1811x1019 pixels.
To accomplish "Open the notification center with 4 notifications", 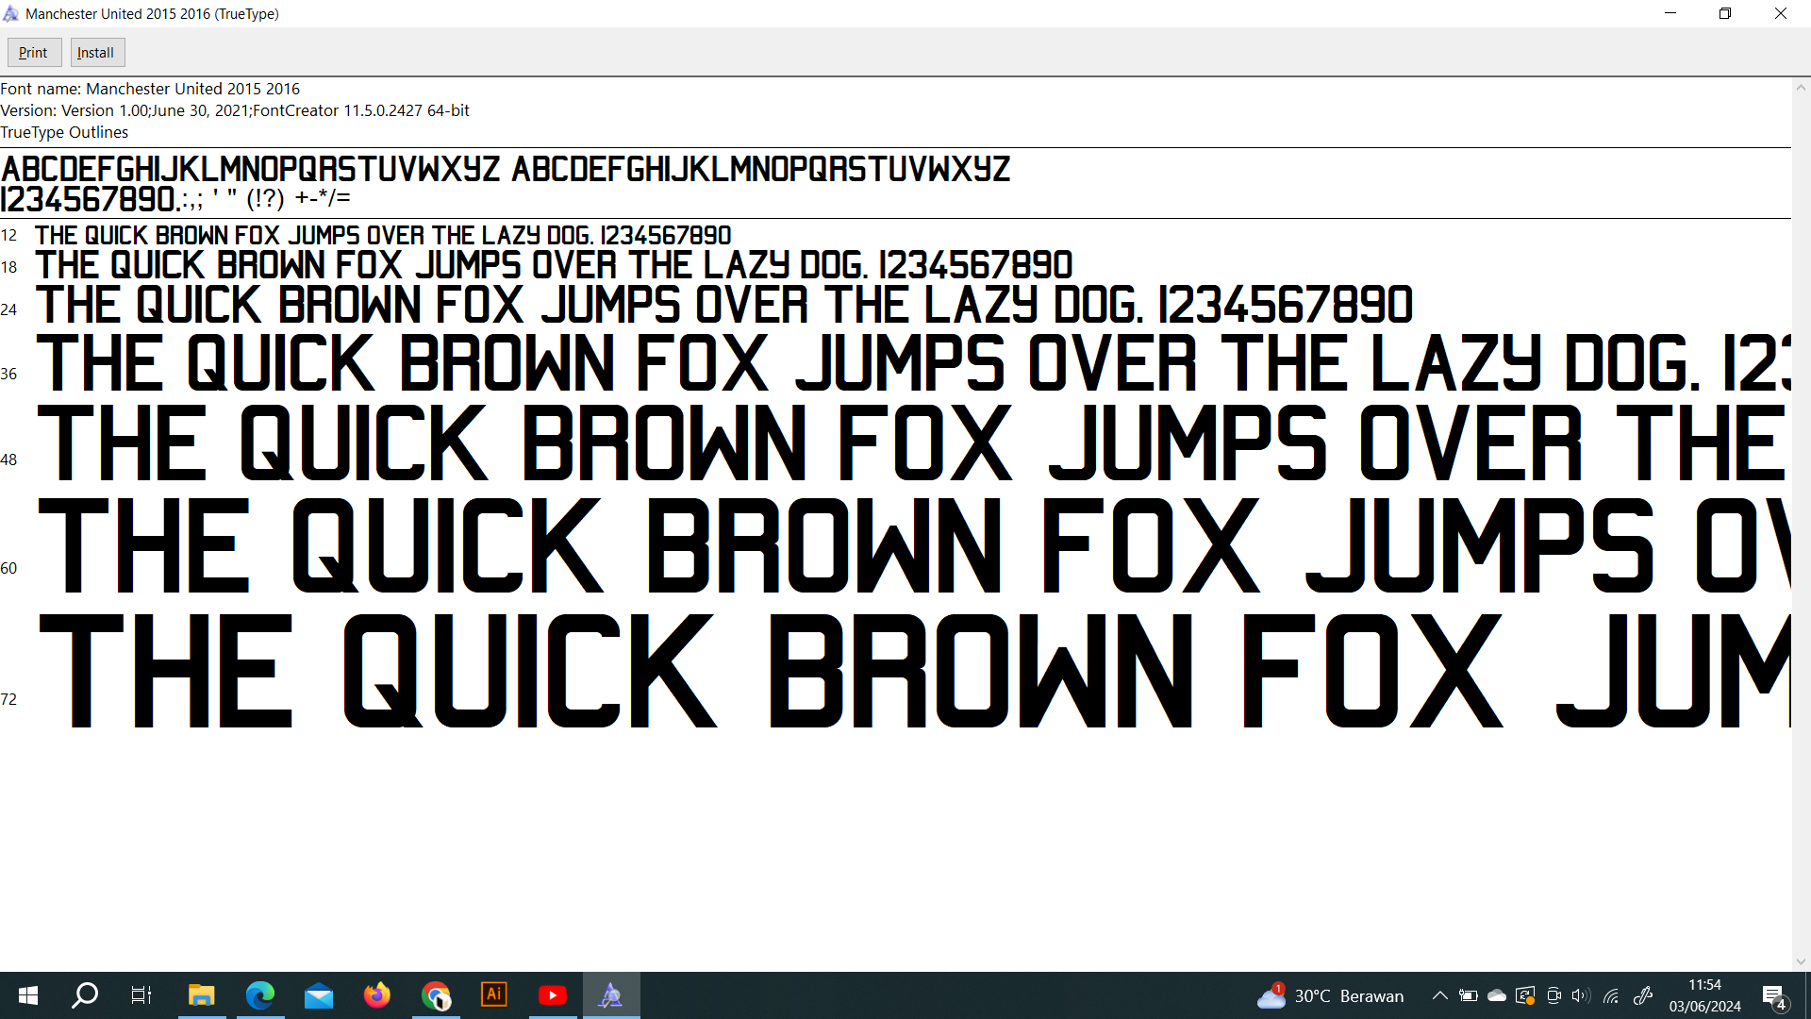I will pyautogui.click(x=1773, y=995).
